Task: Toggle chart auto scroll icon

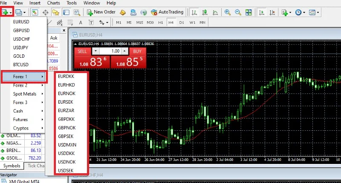Action: pos(262,12)
